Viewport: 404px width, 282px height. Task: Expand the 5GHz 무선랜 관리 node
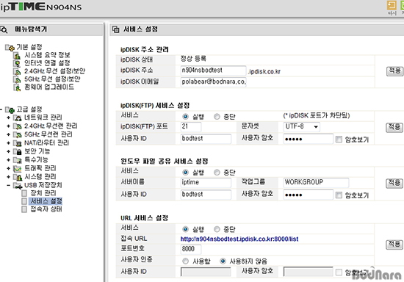(9, 134)
